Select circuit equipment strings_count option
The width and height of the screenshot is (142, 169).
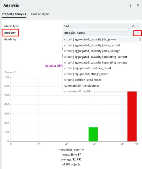(100, 74)
